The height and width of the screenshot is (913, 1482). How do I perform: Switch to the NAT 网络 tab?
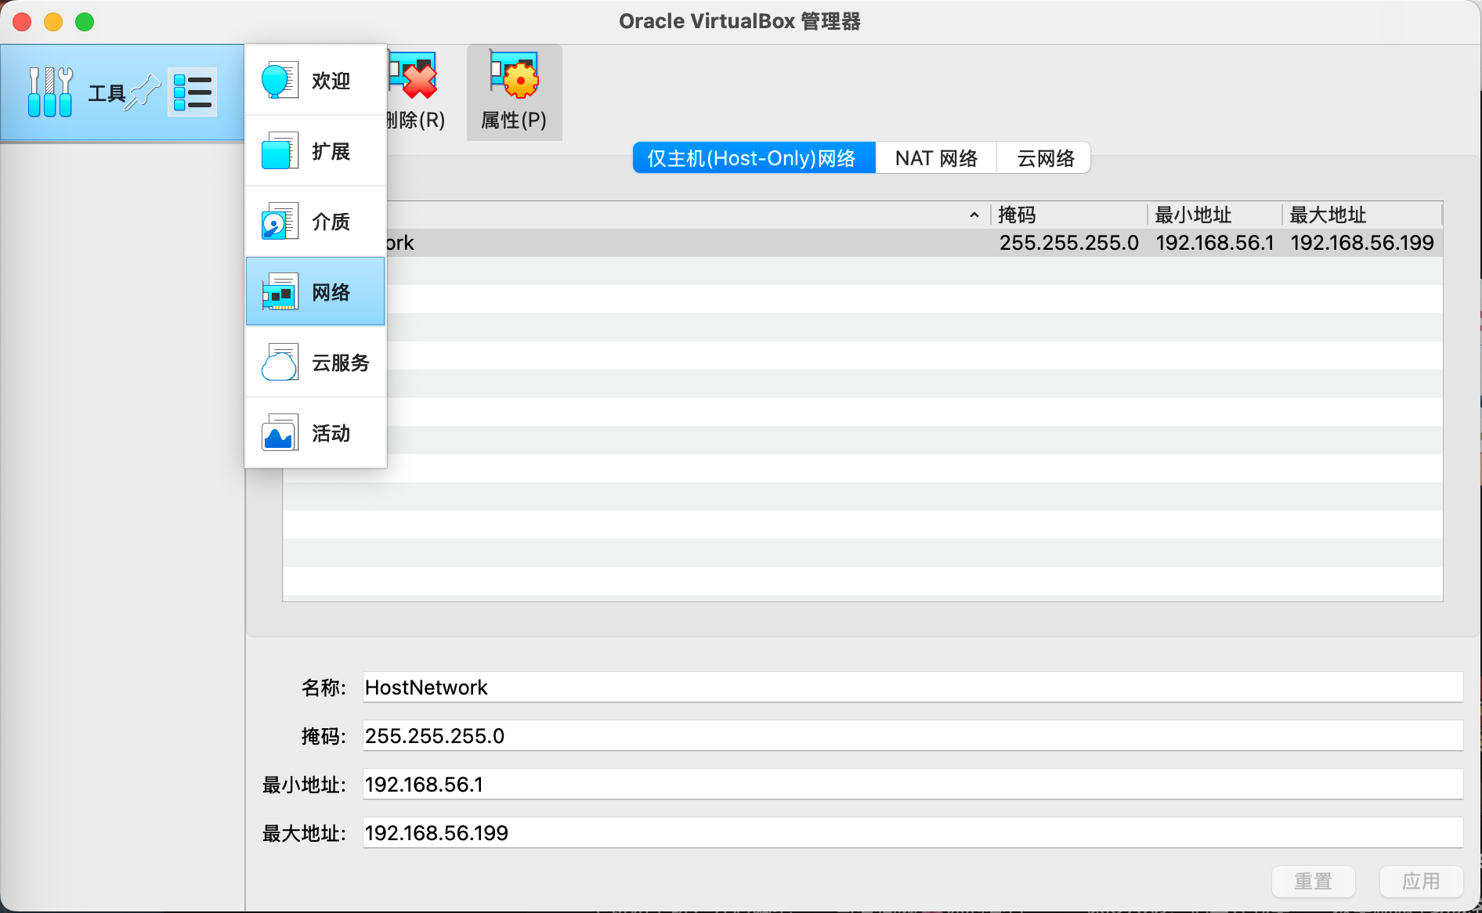(936, 158)
